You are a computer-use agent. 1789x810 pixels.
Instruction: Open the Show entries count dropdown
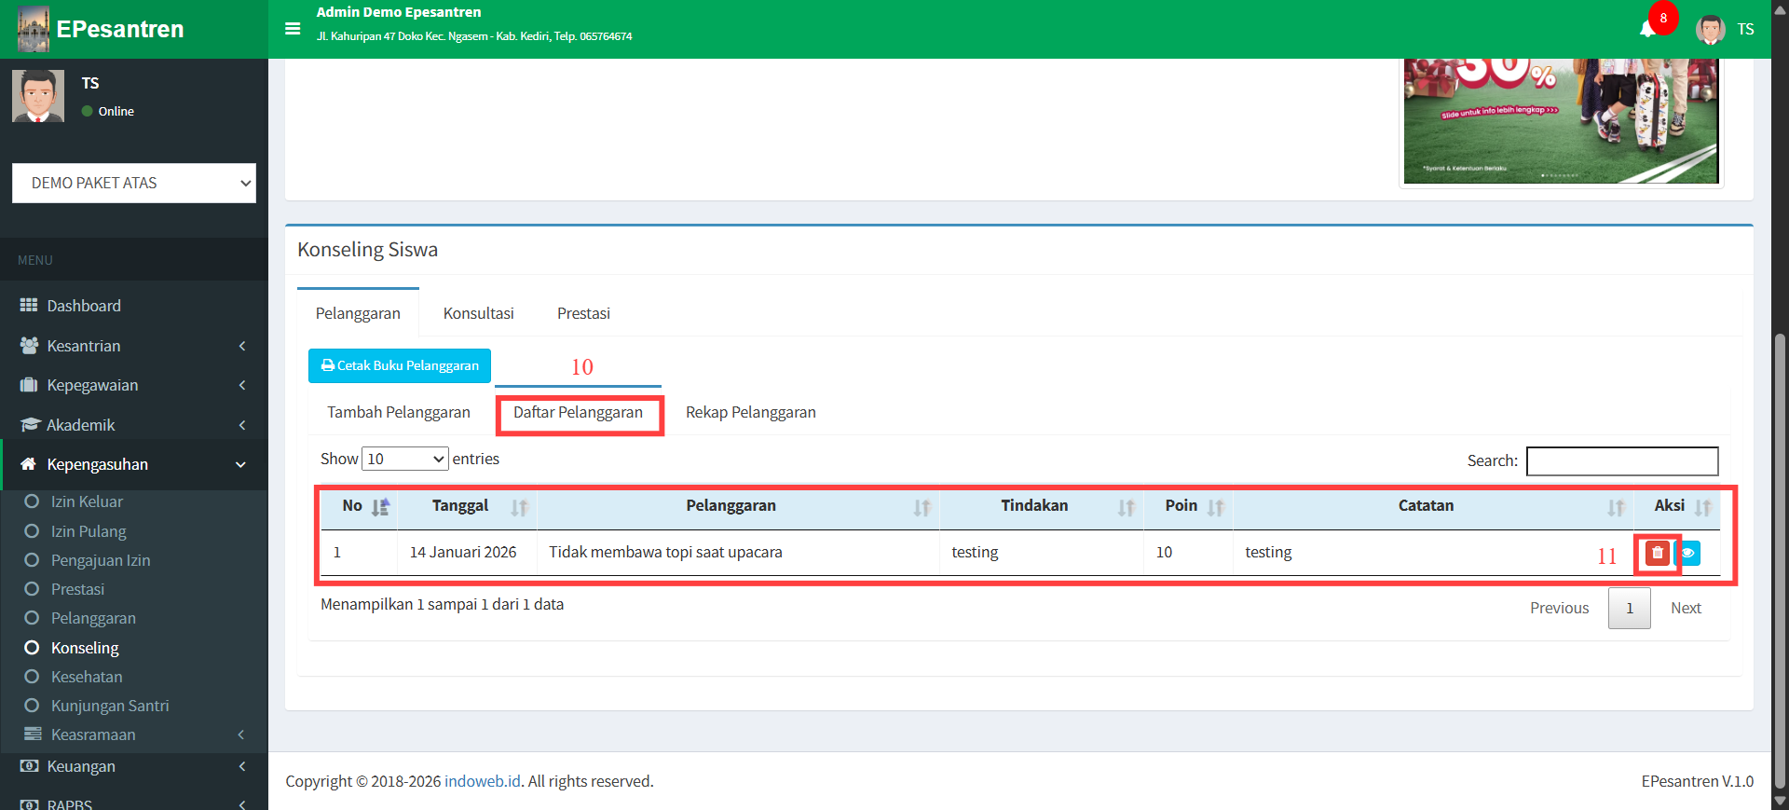pyautogui.click(x=405, y=459)
